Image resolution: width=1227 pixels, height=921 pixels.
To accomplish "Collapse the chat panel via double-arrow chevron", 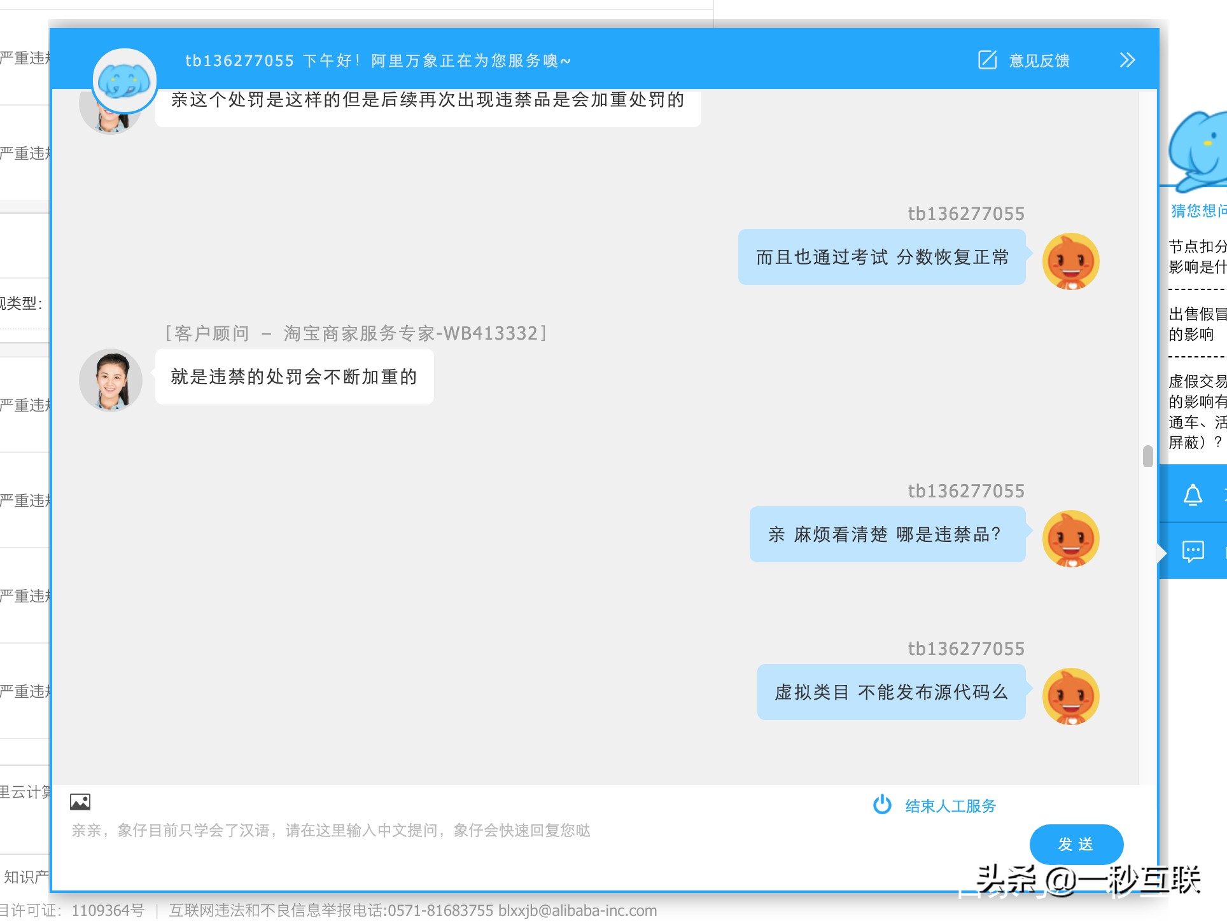I will [x=1127, y=60].
